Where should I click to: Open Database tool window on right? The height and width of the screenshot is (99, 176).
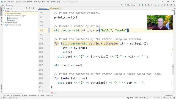[x=175, y=11]
